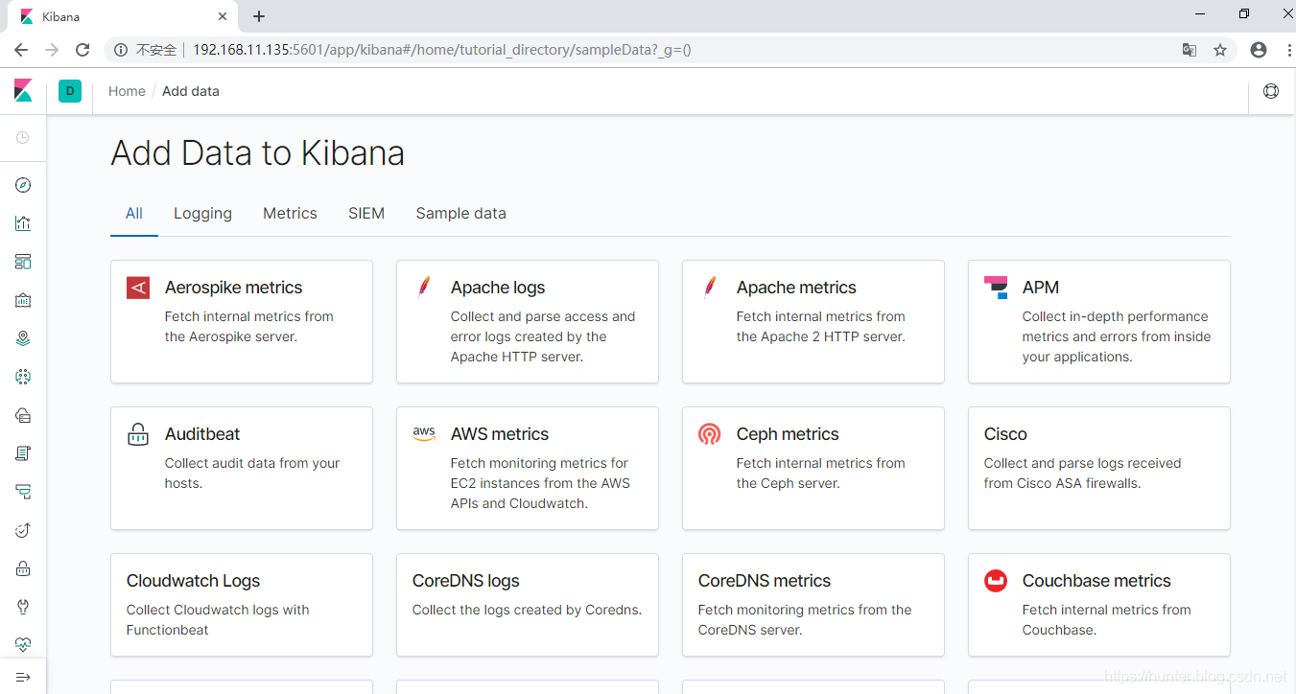The image size is (1296, 694).
Task: Open the CoreDNS logs card
Action: [528, 605]
